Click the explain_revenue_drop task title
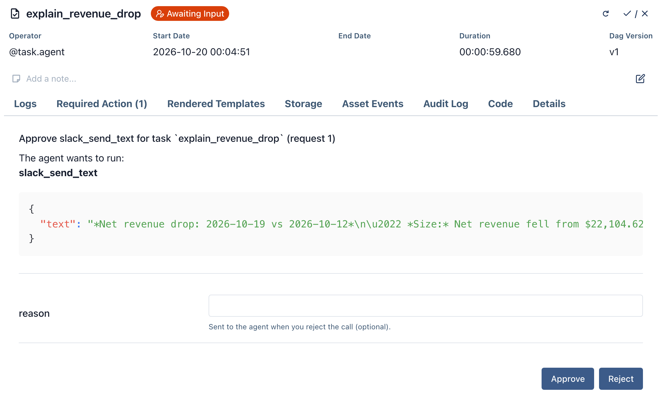662x399 pixels. [x=84, y=14]
